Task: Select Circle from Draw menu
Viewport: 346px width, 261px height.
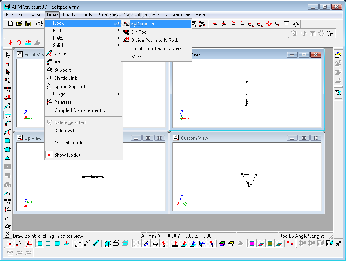Action: click(x=84, y=54)
